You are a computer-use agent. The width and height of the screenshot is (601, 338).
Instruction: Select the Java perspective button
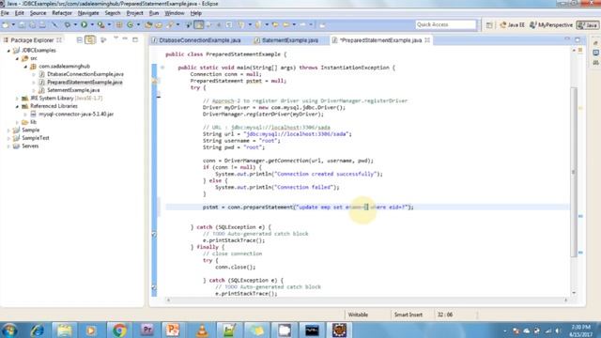point(588,25)
